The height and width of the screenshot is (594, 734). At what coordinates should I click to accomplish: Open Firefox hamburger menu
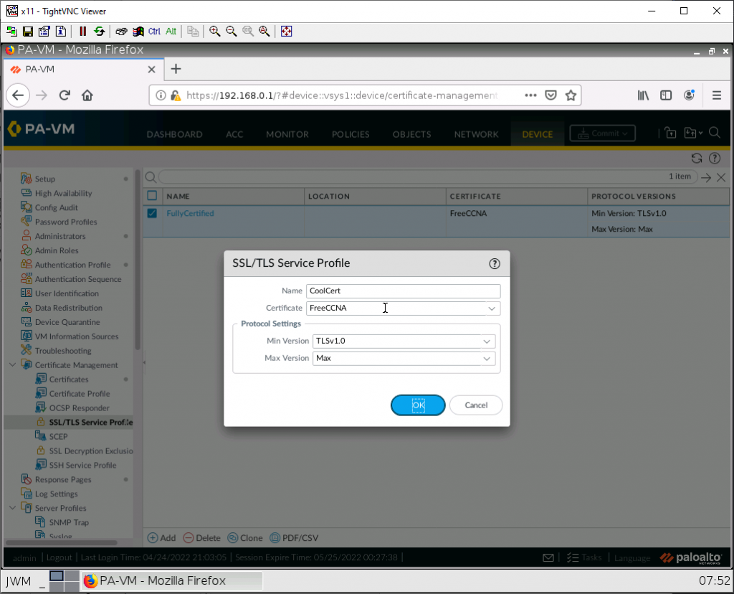click(716, 95)
